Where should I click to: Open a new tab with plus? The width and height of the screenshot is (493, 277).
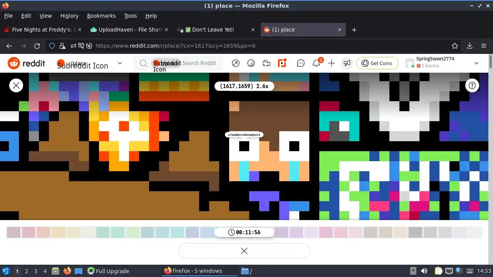click(x=354, y=30)
